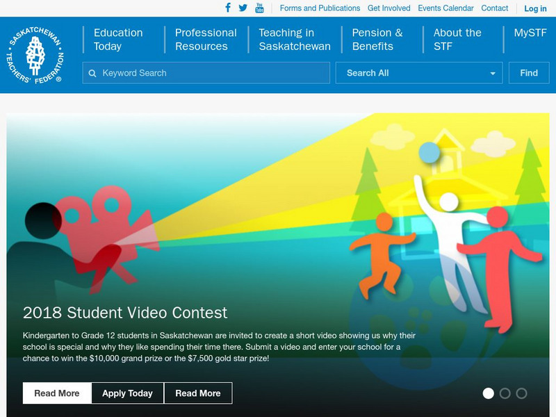Image resolution: width=556 pixels, height=417 pixels.
Task: Click the white Read More button
Action: (x=57, y=393)
